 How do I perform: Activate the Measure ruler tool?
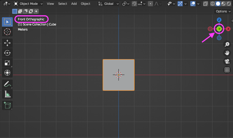click(x=7, y=94)
